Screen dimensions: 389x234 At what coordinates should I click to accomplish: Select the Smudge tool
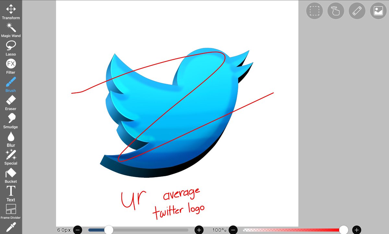11,121
